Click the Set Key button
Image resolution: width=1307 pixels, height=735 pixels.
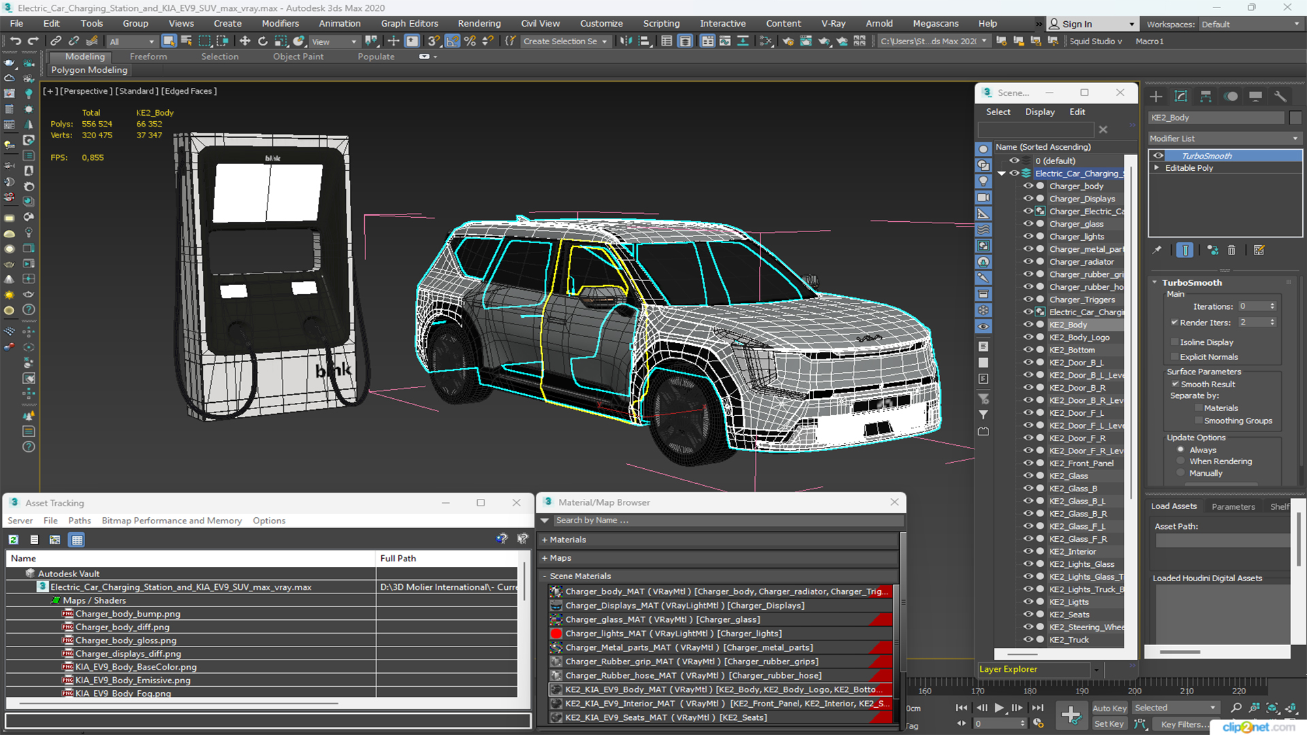tap(1109, 724)
